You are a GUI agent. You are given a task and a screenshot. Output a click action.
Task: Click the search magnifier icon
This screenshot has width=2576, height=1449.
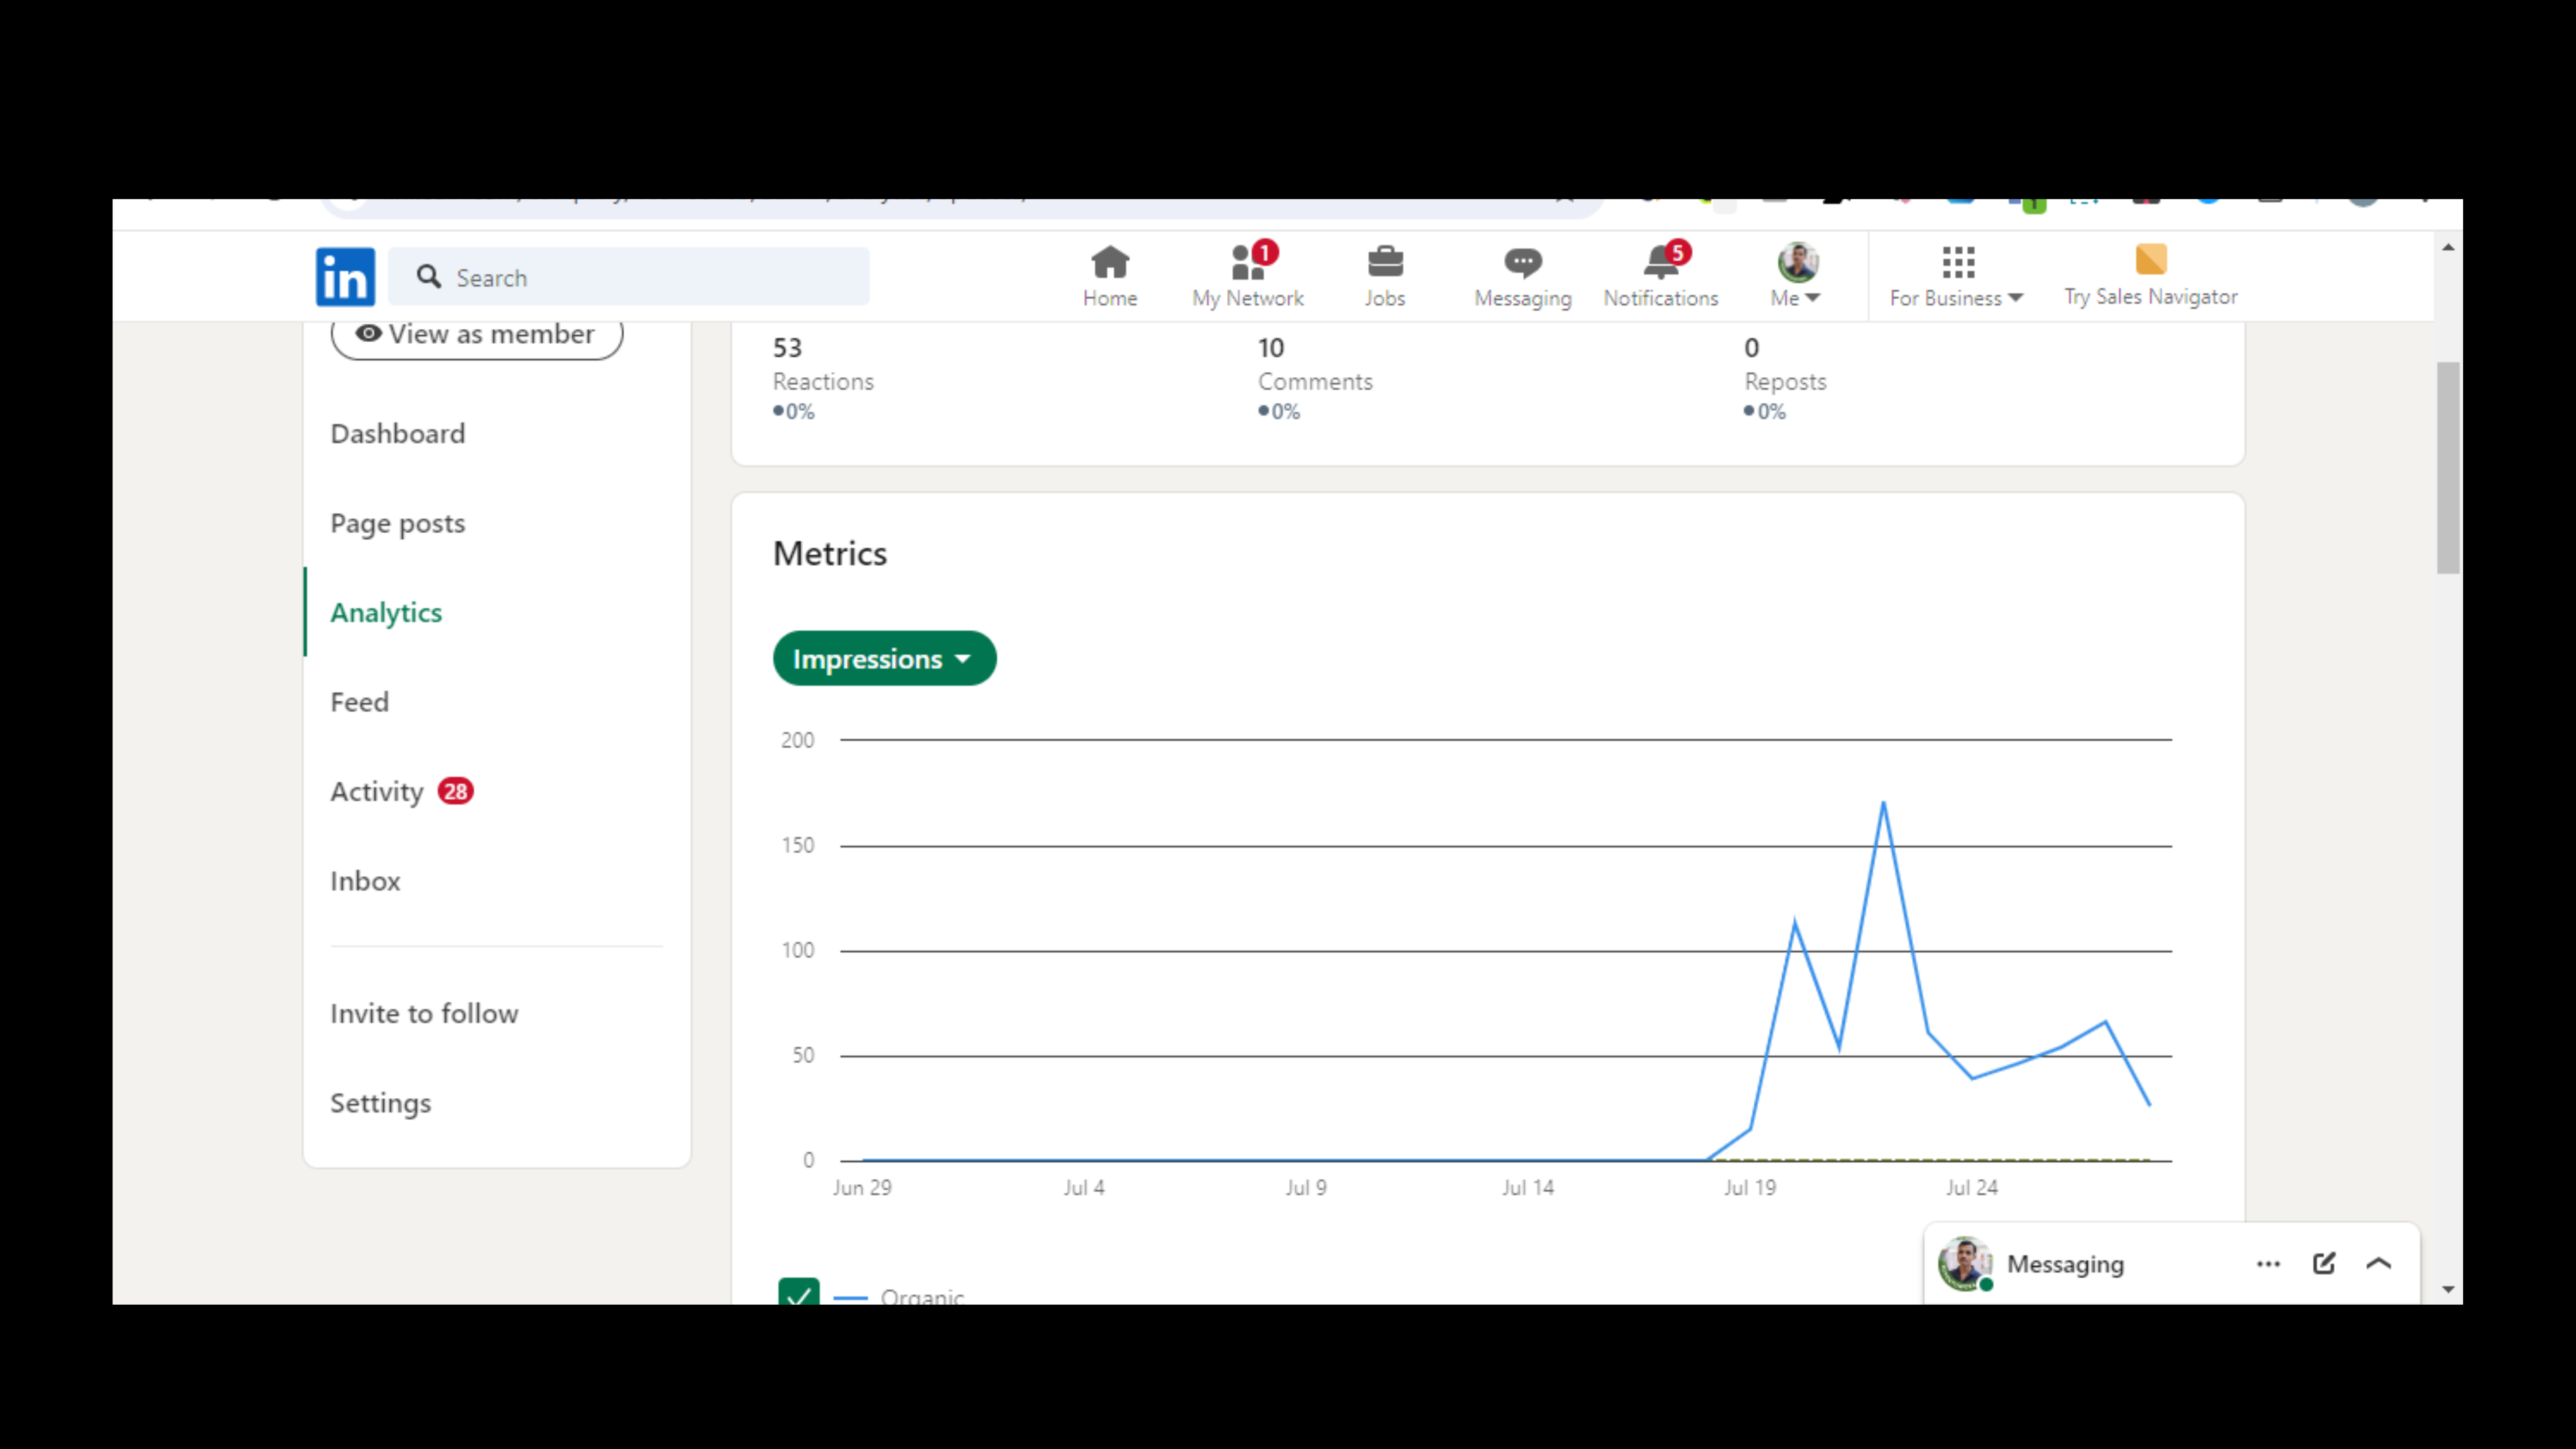(429, 277)
